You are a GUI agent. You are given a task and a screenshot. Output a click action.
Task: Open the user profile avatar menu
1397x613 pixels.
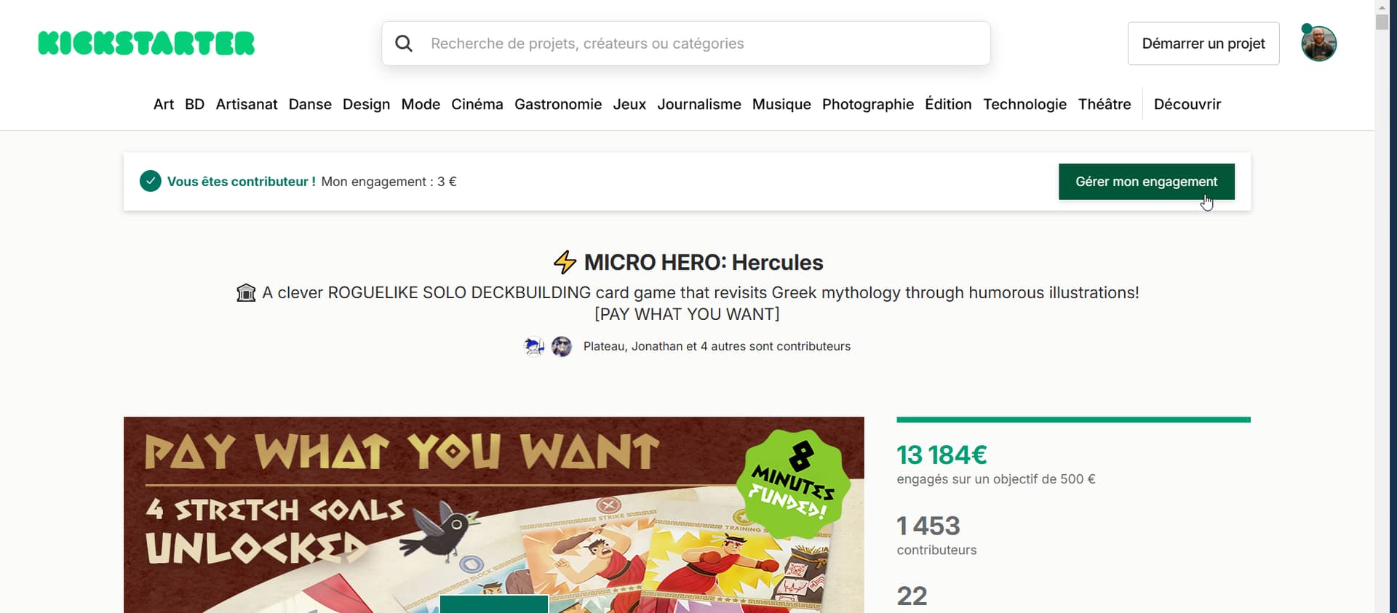point(1318,44)
